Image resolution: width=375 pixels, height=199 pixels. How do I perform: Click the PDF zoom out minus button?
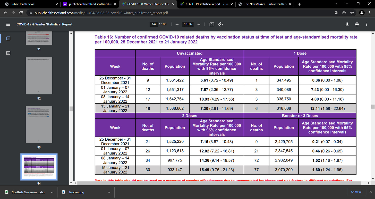click(177, 24)
